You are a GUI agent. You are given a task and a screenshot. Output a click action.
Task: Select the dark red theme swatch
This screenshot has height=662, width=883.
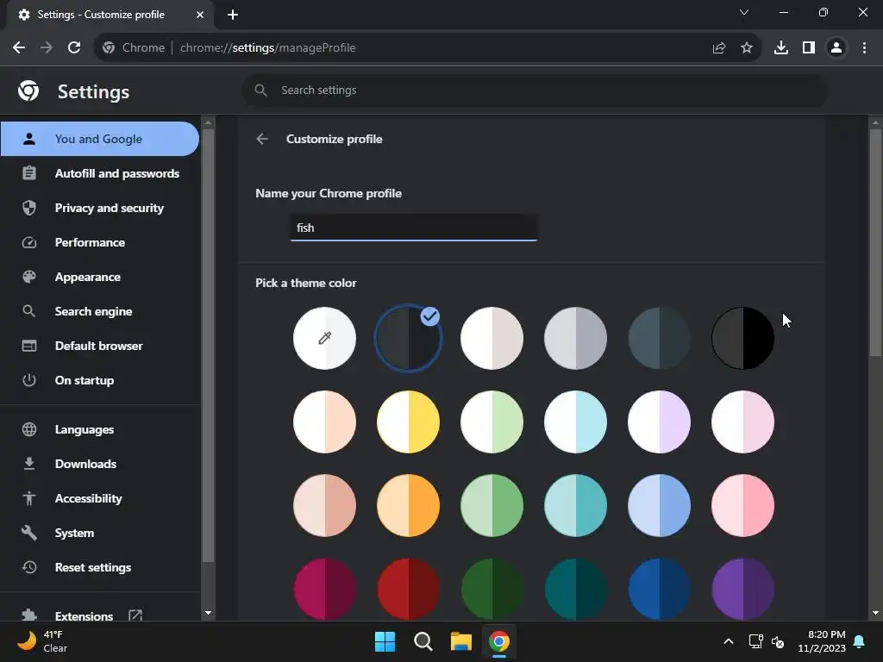pos(408,590)
